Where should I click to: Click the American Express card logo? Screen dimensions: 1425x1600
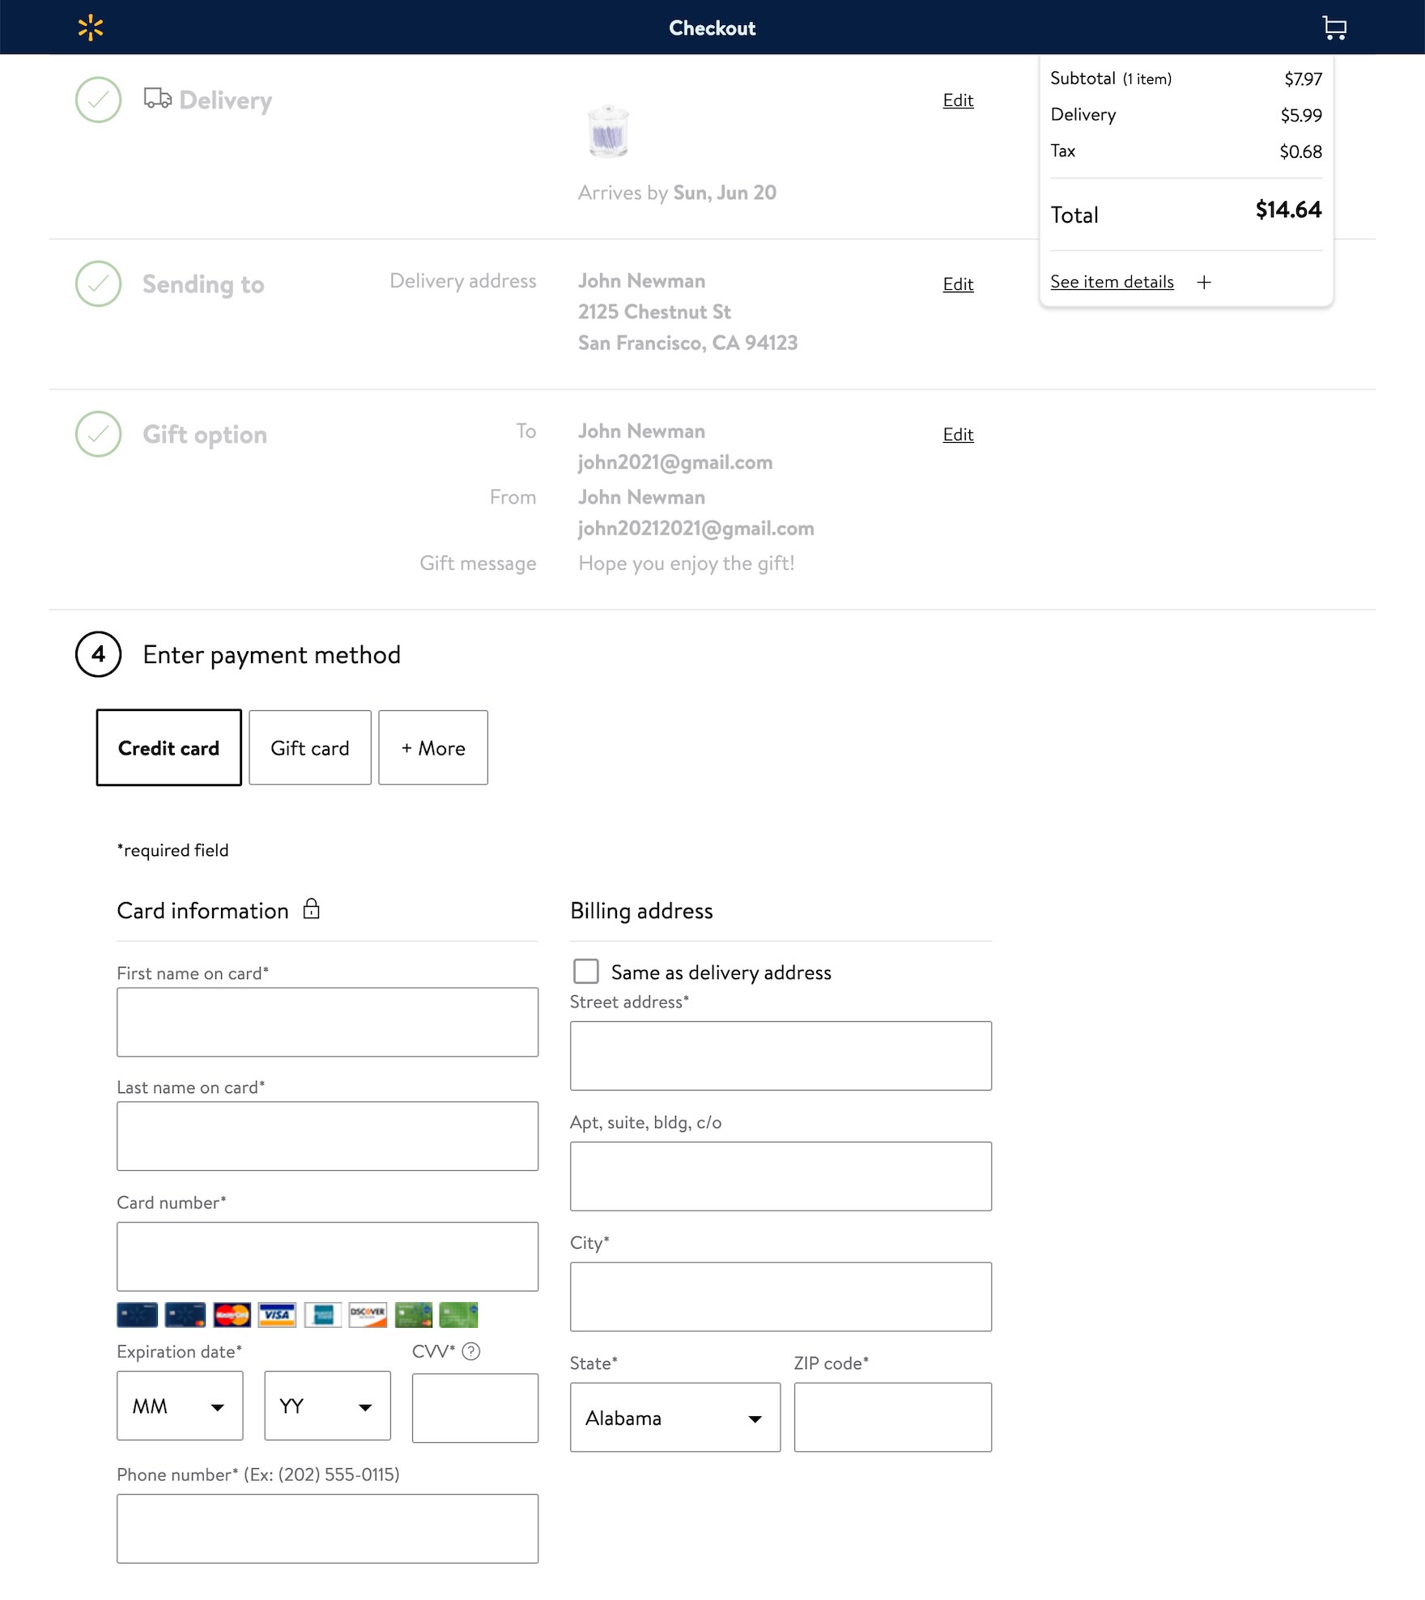[x=323, y=1314]
